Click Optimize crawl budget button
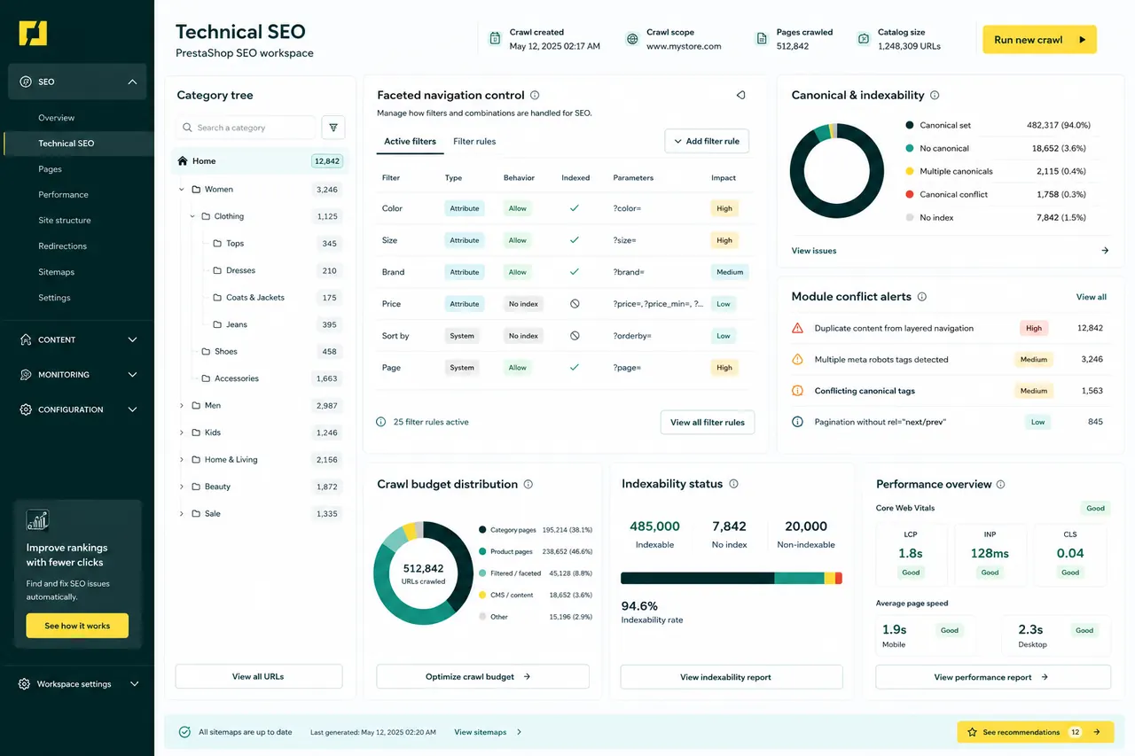The width and height of the screenshot is (1135, 756). (482, 677)
